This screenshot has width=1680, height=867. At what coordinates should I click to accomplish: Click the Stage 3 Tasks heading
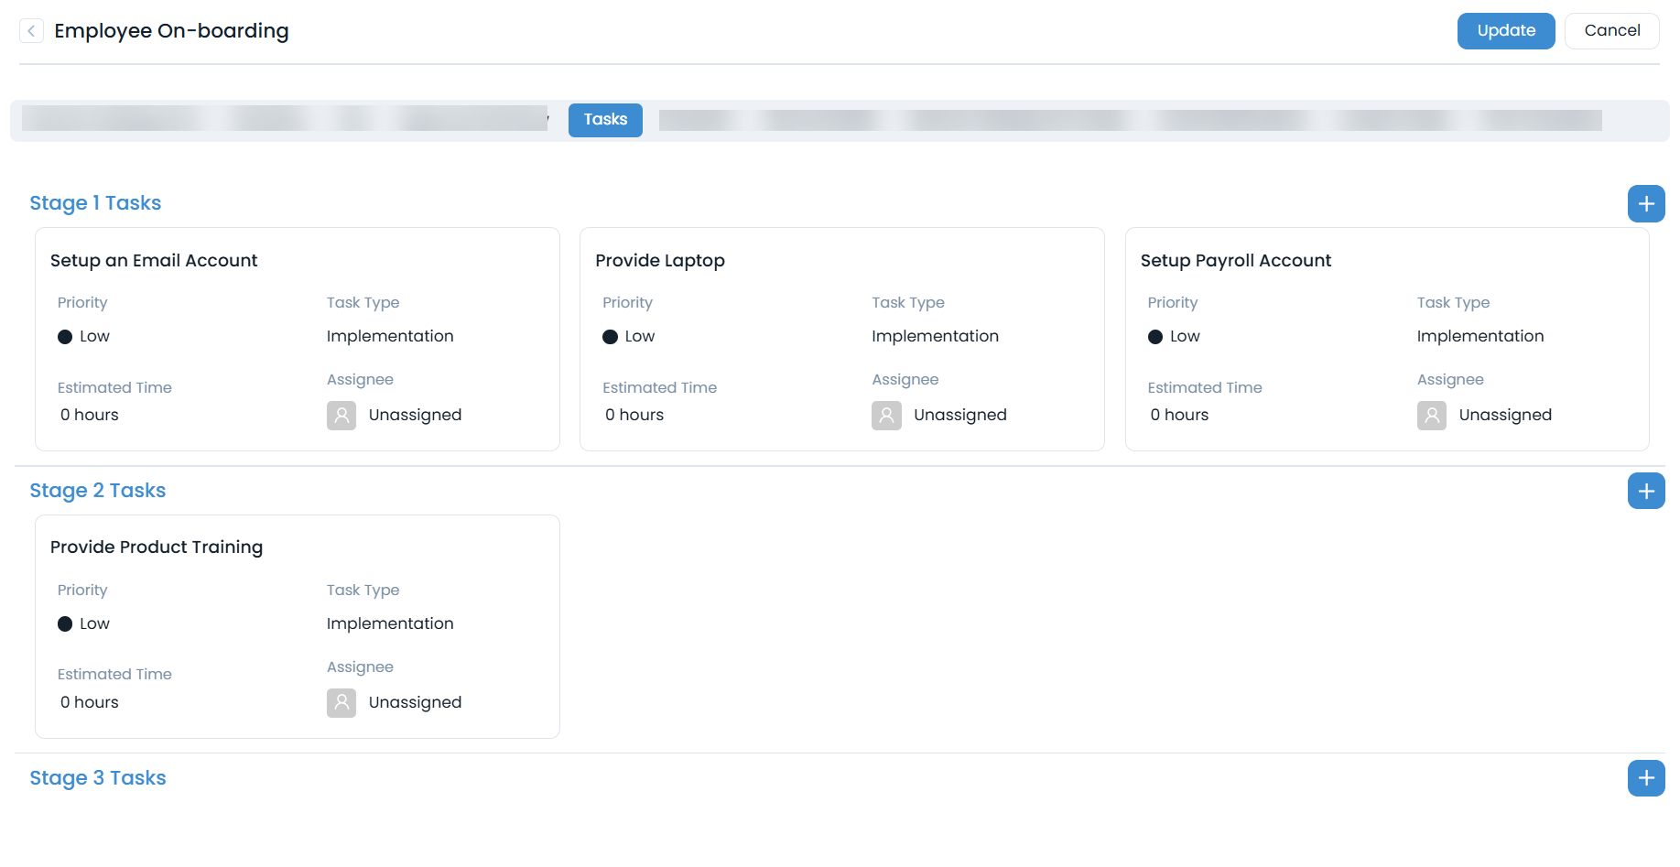98,778
